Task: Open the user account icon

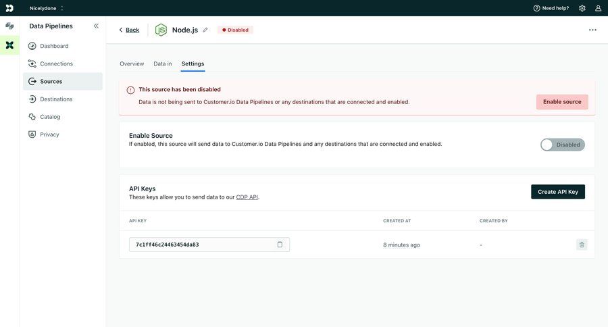Action: [598, 8]
